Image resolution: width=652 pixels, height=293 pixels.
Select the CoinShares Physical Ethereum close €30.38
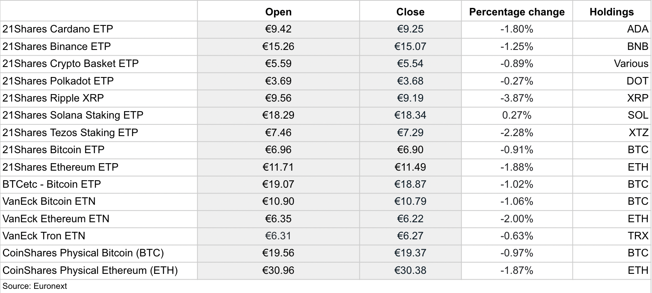(x=411, y=271)
